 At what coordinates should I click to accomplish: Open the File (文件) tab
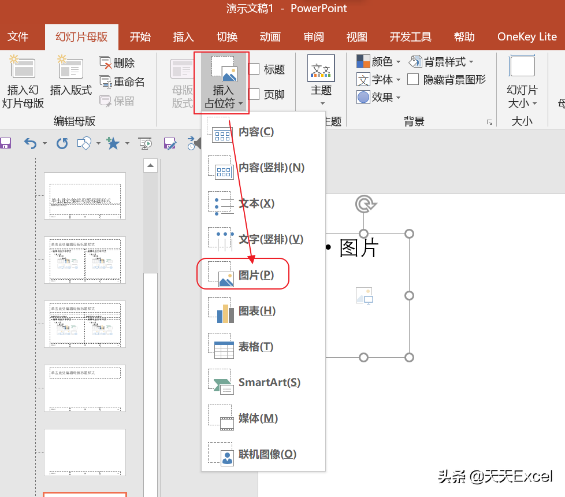coord(18,37)
